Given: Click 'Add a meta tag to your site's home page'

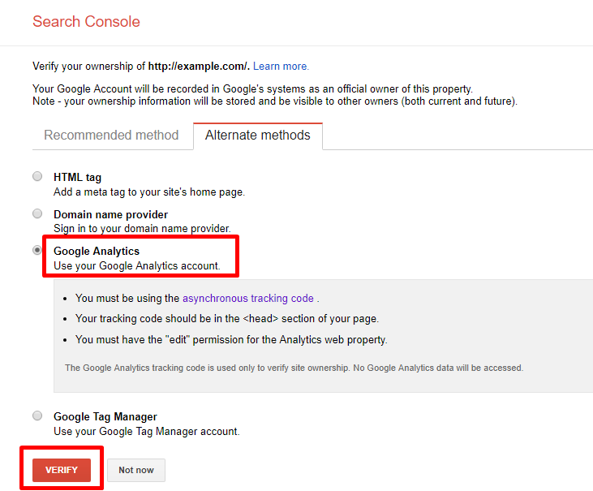Looking at the screenshot, I should click(x=149, y=192).
